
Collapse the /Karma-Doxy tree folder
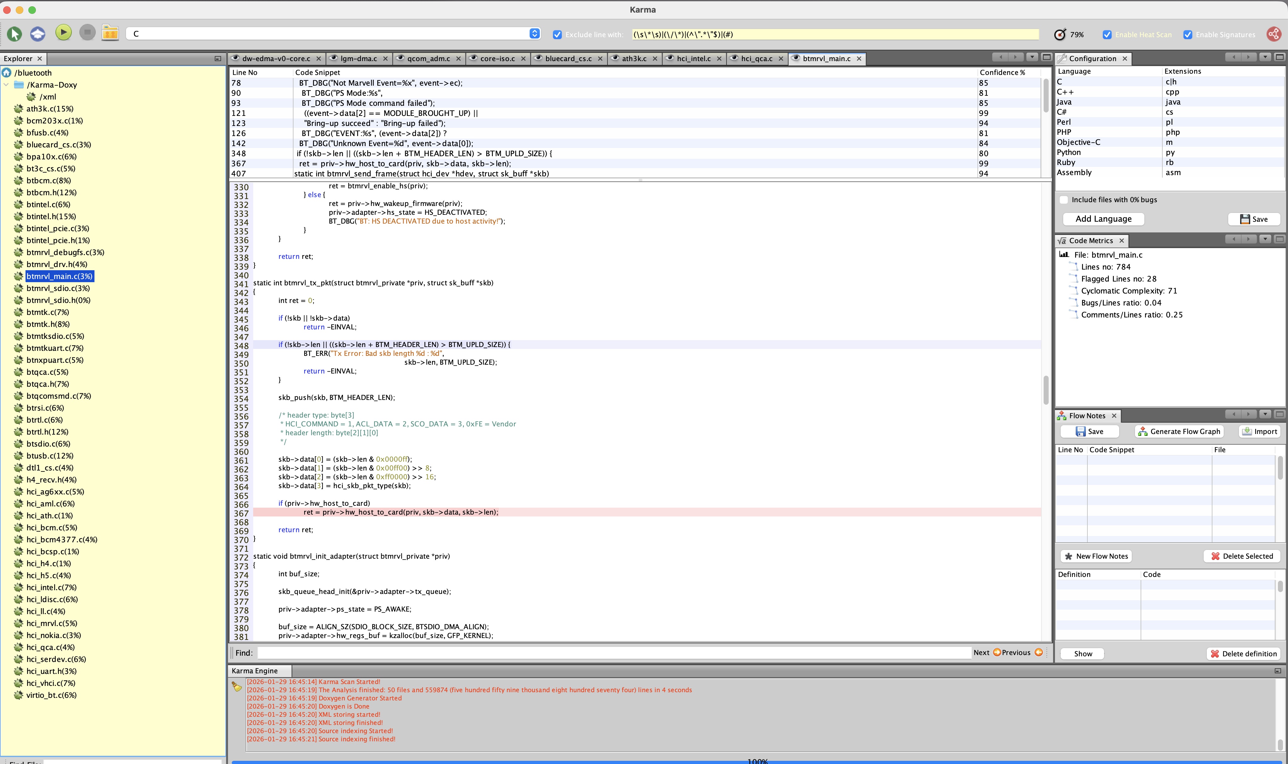point(6,85)
